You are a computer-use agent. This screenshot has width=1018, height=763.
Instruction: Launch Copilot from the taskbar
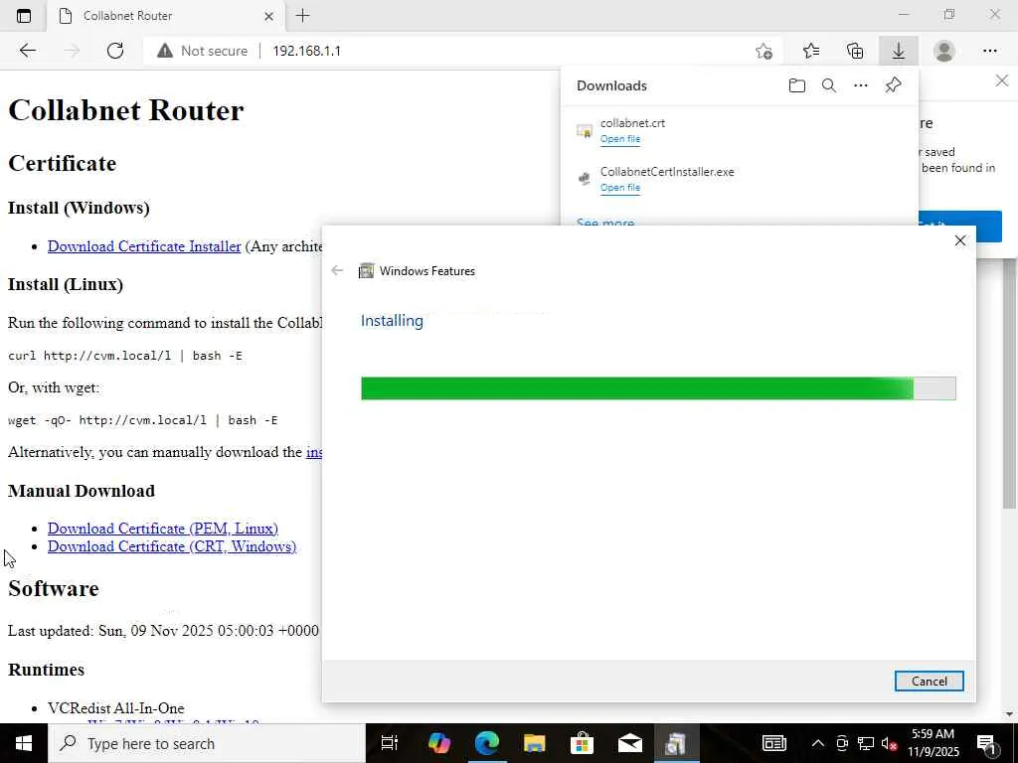(x=439, y=743)
